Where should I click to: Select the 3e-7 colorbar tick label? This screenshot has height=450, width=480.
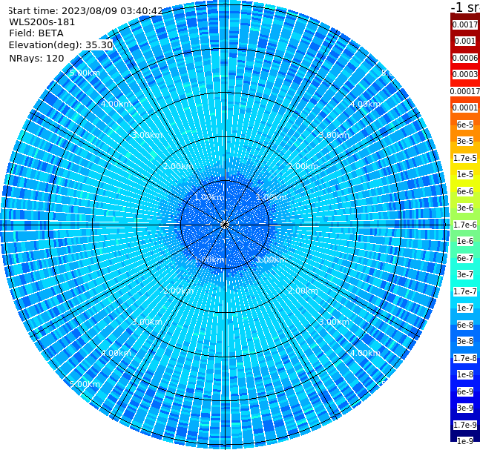pos(465,274)
